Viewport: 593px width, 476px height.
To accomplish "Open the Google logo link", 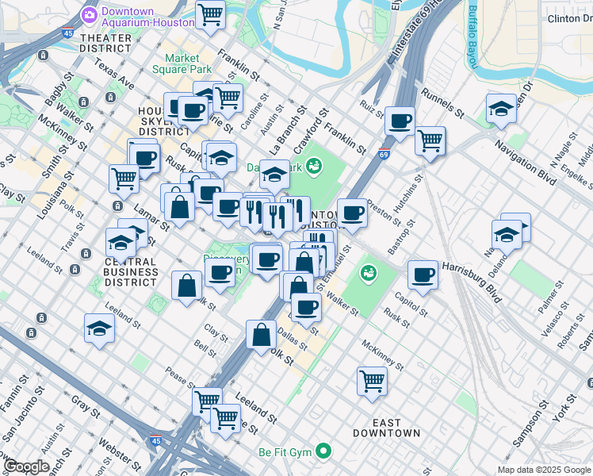I will tap(26, 467).
